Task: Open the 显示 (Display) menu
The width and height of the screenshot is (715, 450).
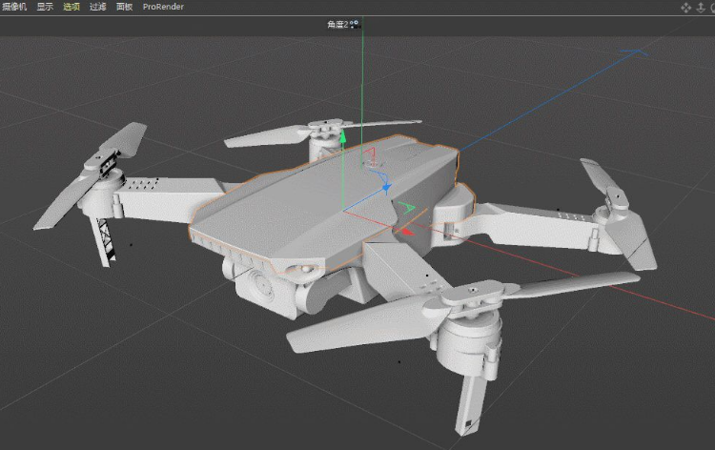Action: [45, 7]
